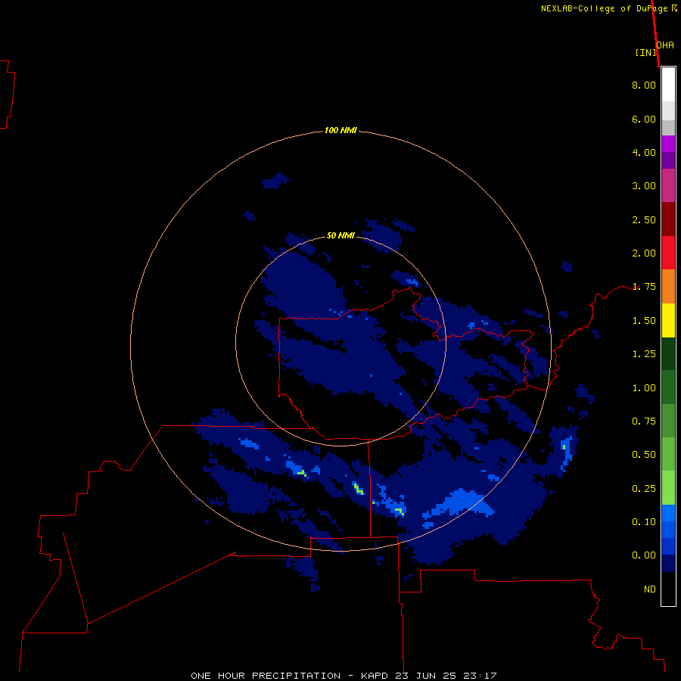Select the green swatch beside 1.00
This screenshot has width=681, height=681.
[668, 387]
